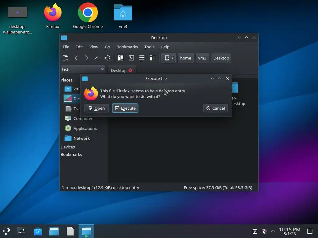Click the vm3 path segment
Screen dimensions: 318x238
(202, 58)
